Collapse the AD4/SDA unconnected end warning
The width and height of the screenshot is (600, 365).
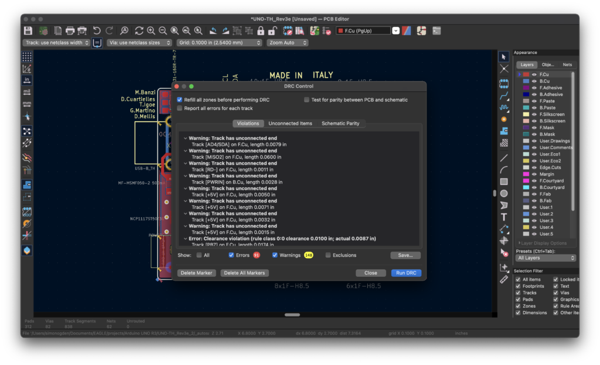coord(185,138)
